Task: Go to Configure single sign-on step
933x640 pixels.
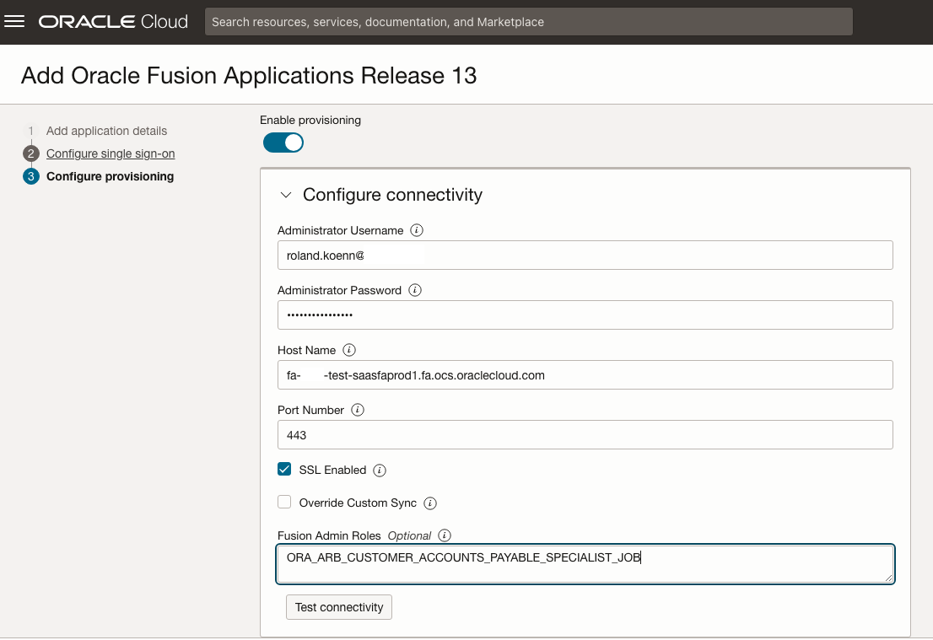Action: [x=111, y=153]
